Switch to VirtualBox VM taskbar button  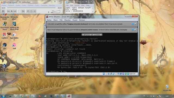click(x=69, y=96)
